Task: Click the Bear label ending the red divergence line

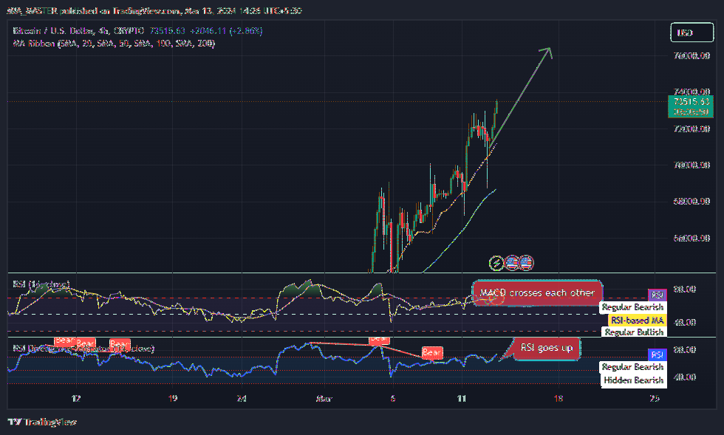Action: (x=432, y=353)
